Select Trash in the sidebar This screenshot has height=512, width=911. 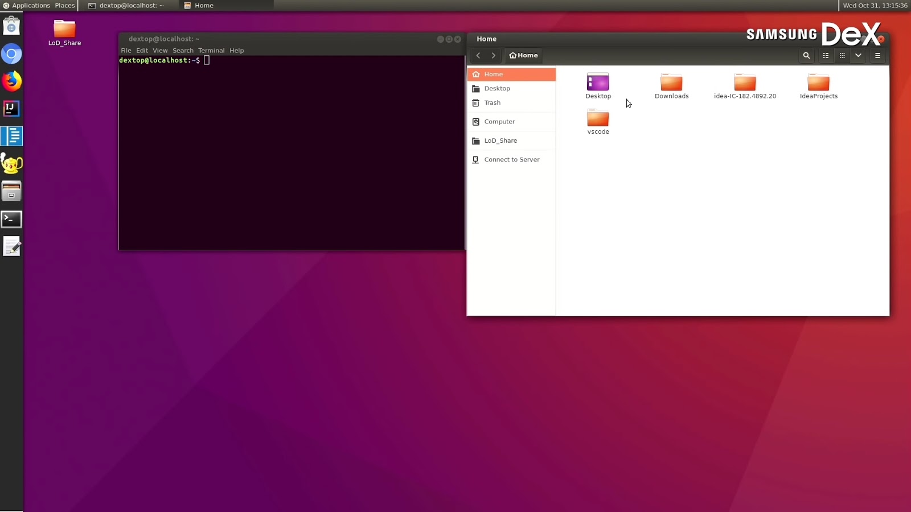coord(492,102)
